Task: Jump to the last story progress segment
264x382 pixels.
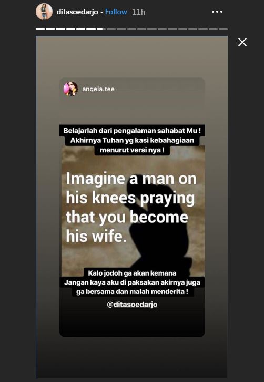Action: (x=223, y=29)
